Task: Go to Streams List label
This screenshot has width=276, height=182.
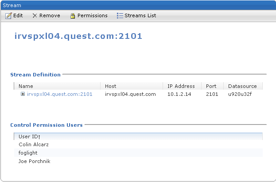Action: 140,15
